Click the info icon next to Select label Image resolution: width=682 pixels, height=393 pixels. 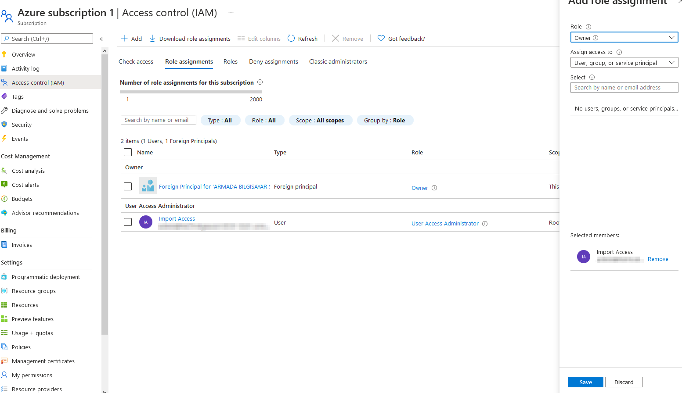(592, 77)
